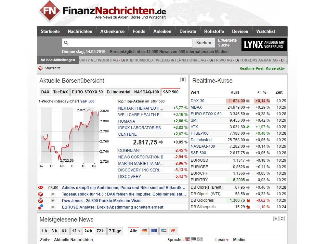This screenshot has height=244, width=325.
Task: Click the small FN breadcrumb icon beside Startseite
Action: pyautogui.click(x=40, y=68)
